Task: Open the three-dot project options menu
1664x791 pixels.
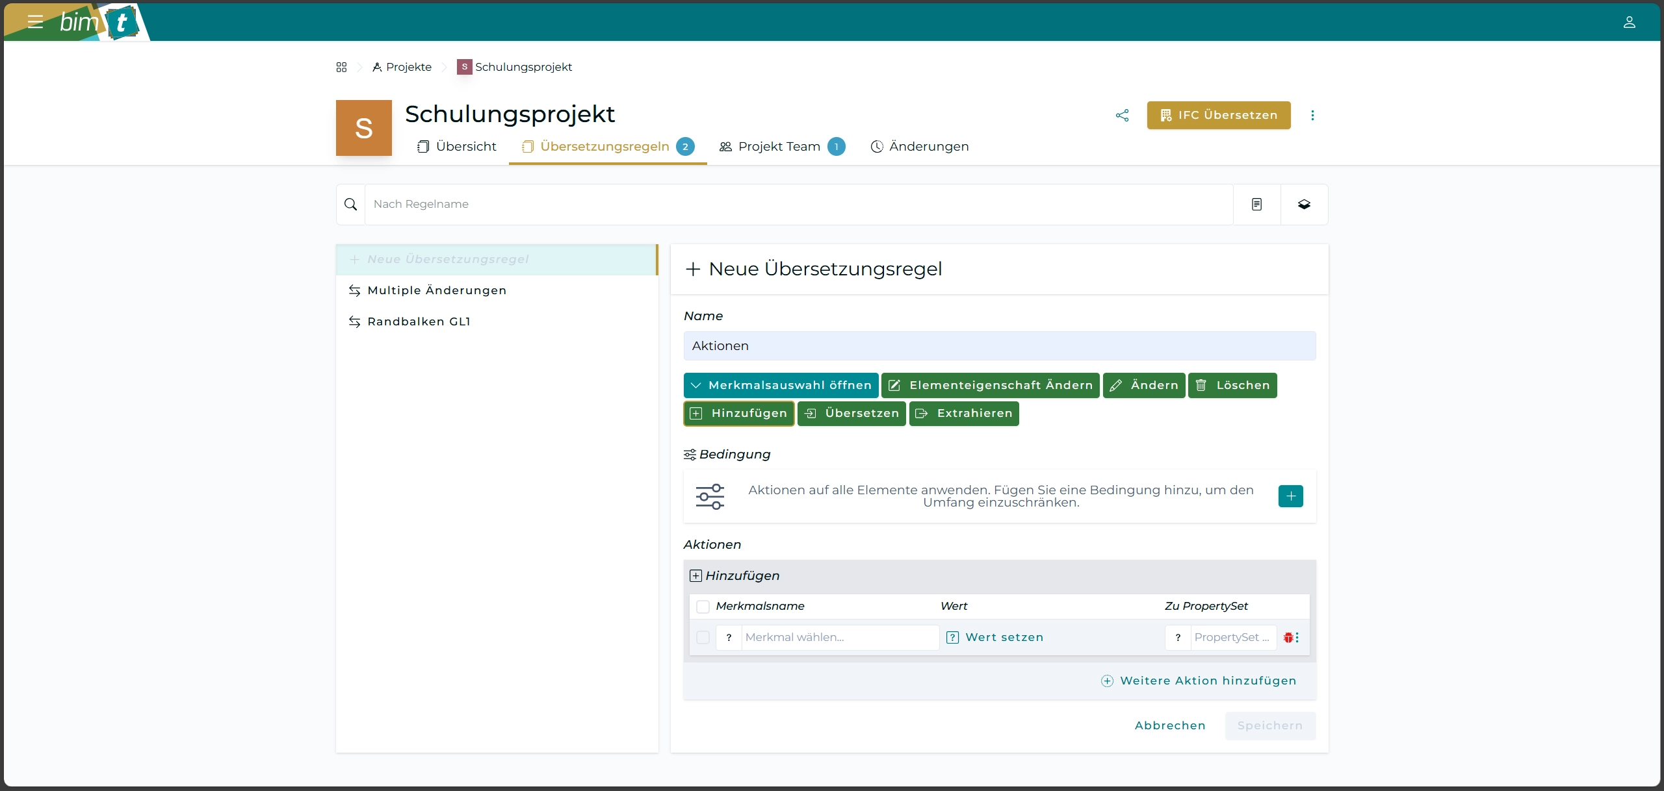Action: [x=1312, y=116]
